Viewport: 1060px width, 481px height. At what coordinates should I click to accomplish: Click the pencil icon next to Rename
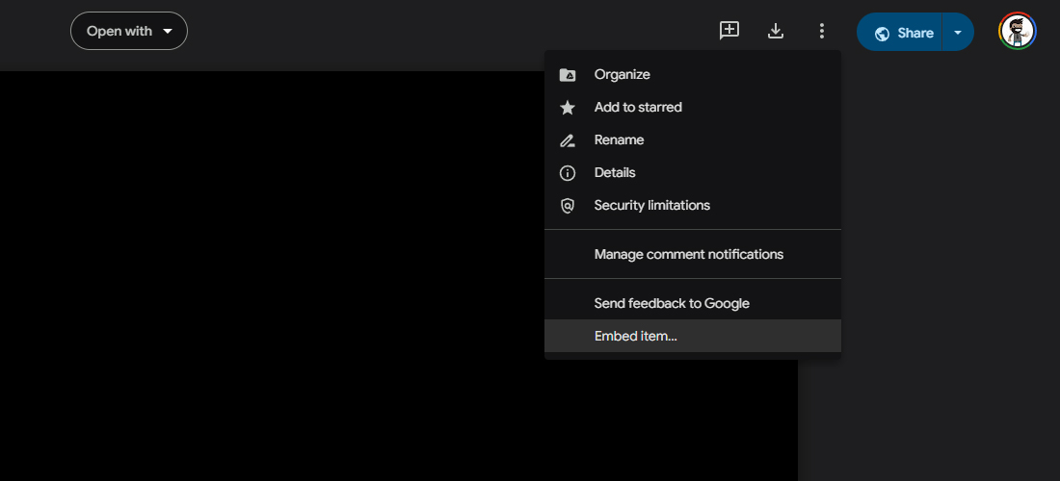(x=568, y=140)
